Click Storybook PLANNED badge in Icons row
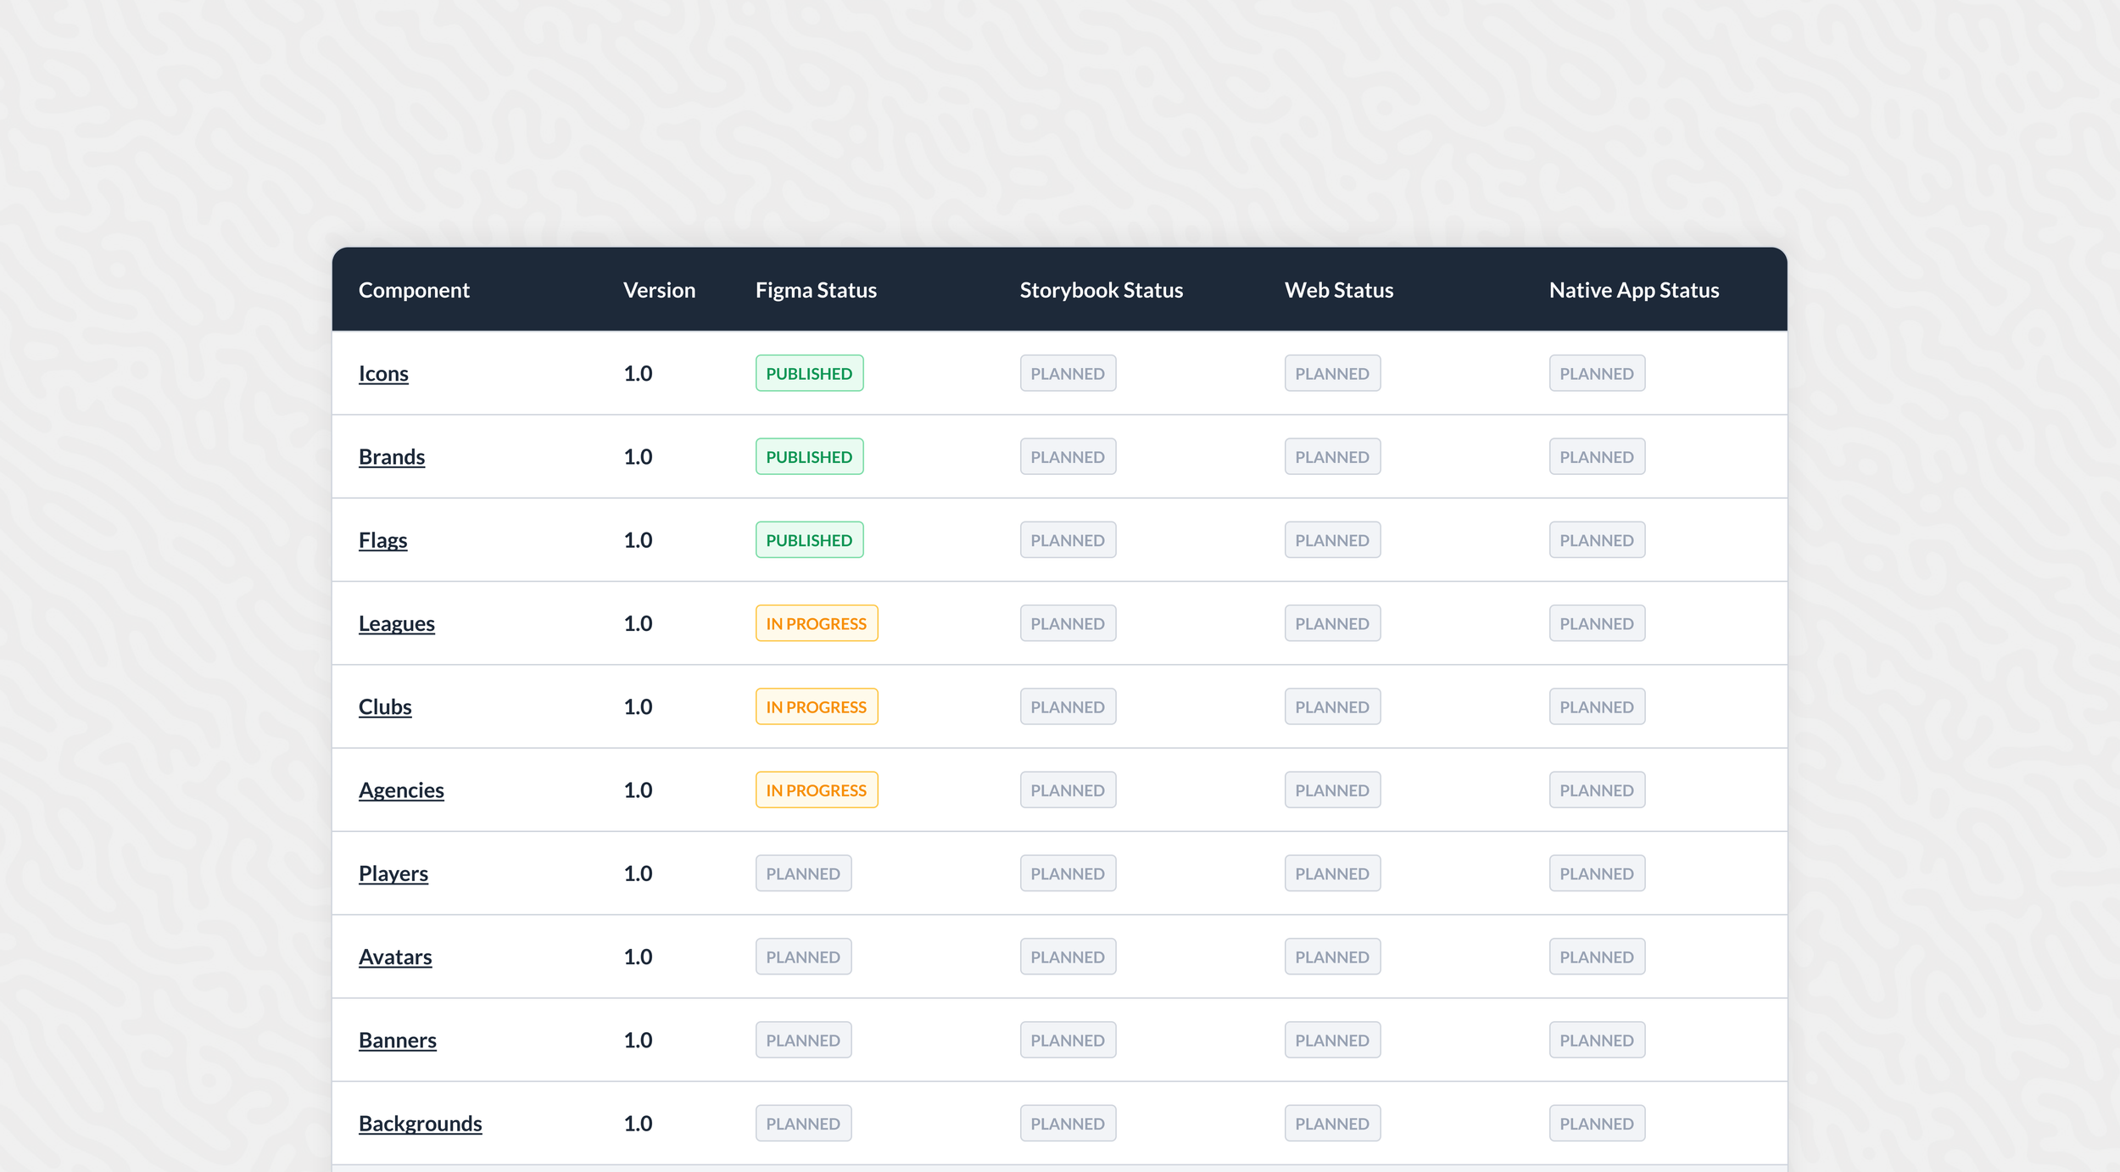Viewport: 2120px width, 1172px height. click(x=1068, y=373)
